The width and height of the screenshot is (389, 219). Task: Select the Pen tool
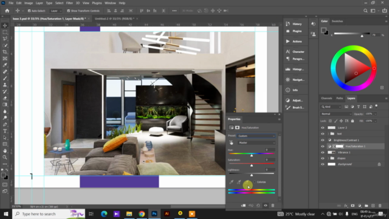click(x=5, y=124)
